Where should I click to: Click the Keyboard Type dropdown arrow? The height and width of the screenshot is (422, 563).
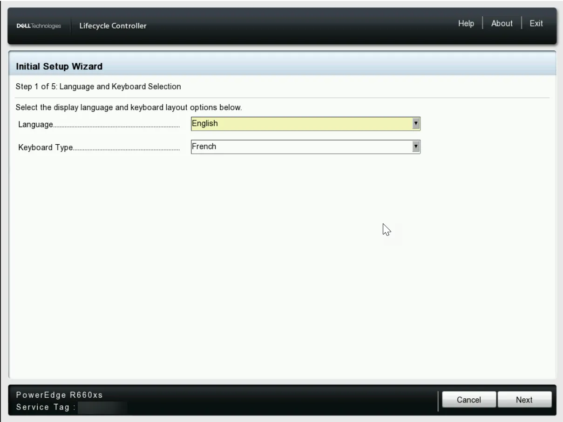point(416,147)
